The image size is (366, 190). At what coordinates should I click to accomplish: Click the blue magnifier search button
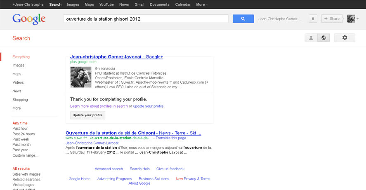coord(243,19)
